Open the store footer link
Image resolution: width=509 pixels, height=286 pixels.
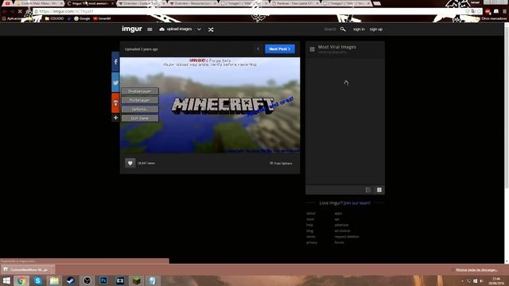point(310,219)
